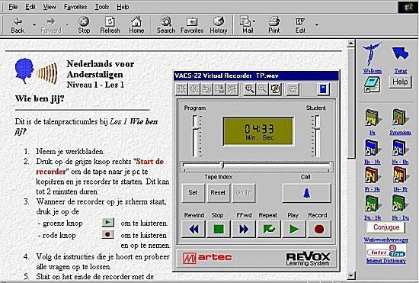The width and height of the screenshot is (419, 283).
Task: Fast forward the tape using FFwd
Action: click(244, 229)
